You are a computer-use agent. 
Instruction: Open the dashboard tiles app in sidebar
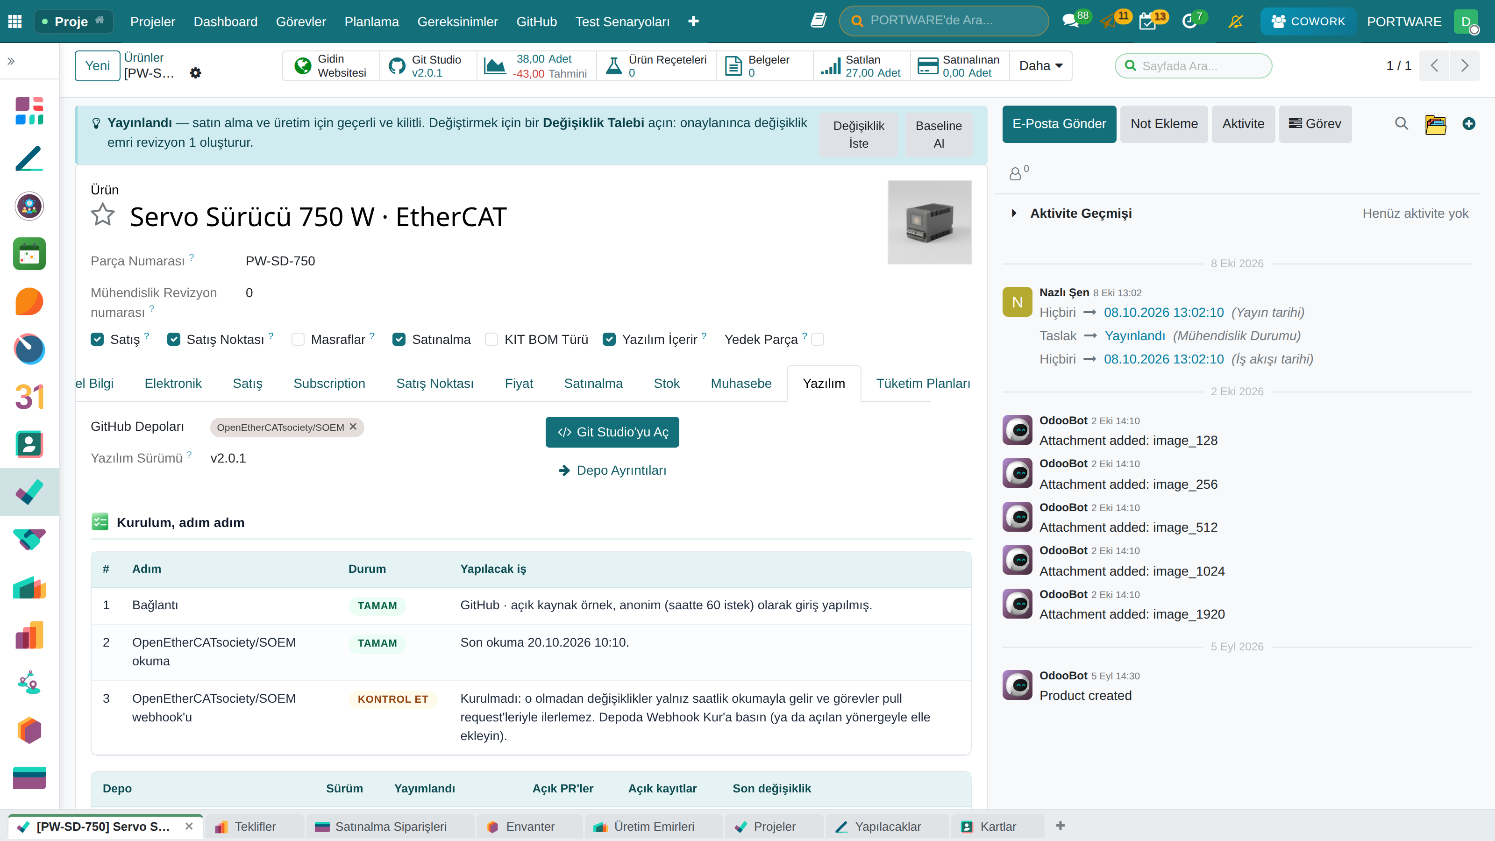(x=29, y=110)
